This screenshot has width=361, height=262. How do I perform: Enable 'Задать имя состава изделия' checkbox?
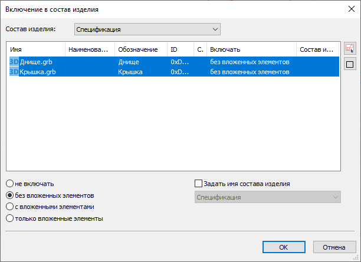pos(198,183)
